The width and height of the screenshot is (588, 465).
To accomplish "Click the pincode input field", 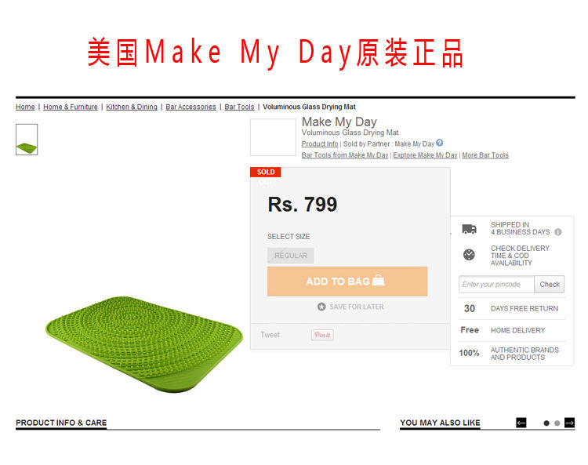I will pyautogui.click(x=496, y=284).
